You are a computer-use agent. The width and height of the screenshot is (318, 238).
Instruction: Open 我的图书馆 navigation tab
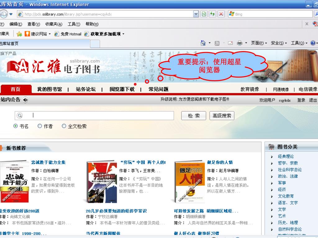pyautogui.click(x=49, y=89)
